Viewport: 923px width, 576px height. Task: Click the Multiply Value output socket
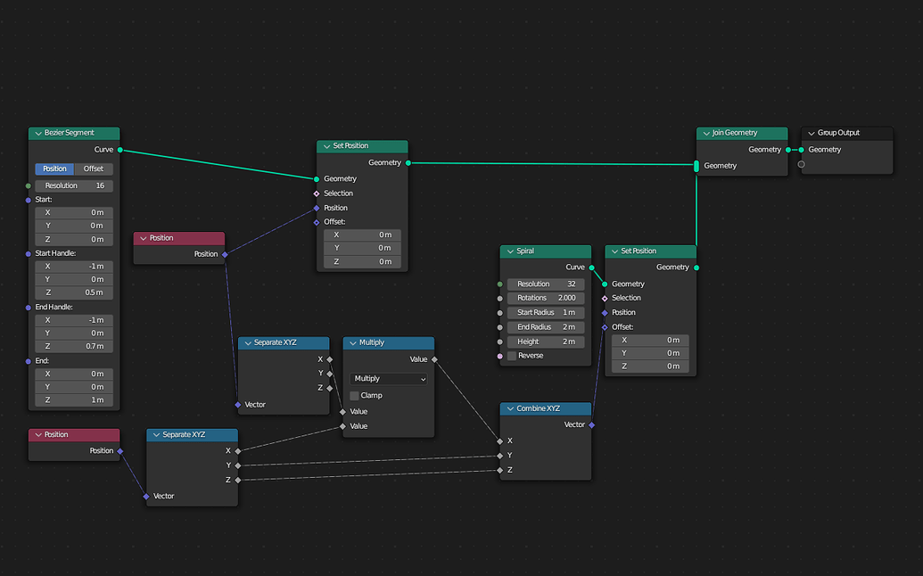(x=434, y=359)
